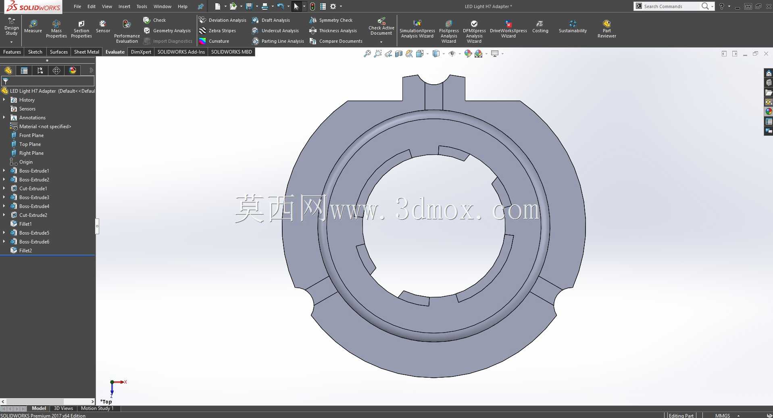Open Part Reviewer
Image resolution: width=773 pixels, height=418 pixels.
point(607,29)
